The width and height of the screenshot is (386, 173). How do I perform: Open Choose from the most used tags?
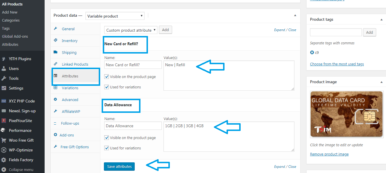(337, 64)
